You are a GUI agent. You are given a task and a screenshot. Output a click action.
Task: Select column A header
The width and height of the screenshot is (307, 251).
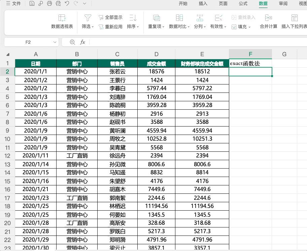click(36, 54)
